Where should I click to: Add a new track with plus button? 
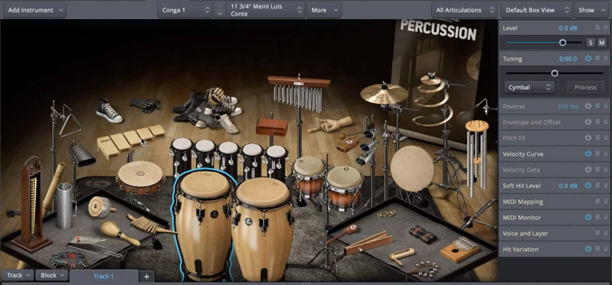point(147,276)
